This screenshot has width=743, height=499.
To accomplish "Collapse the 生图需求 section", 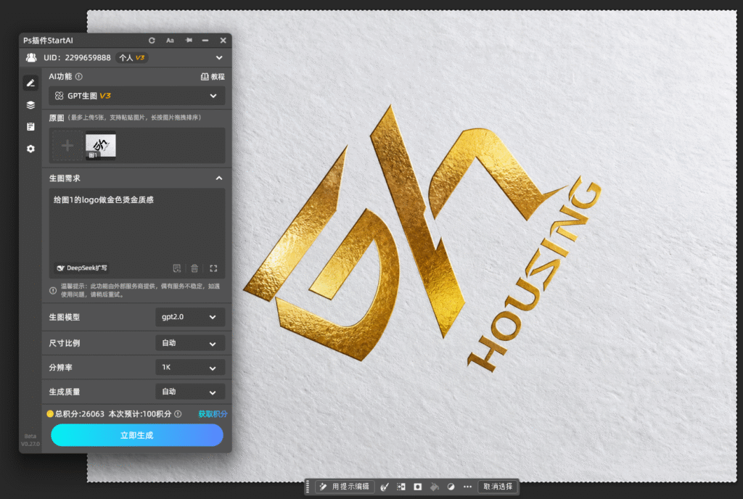I will (x=219, y=178).
